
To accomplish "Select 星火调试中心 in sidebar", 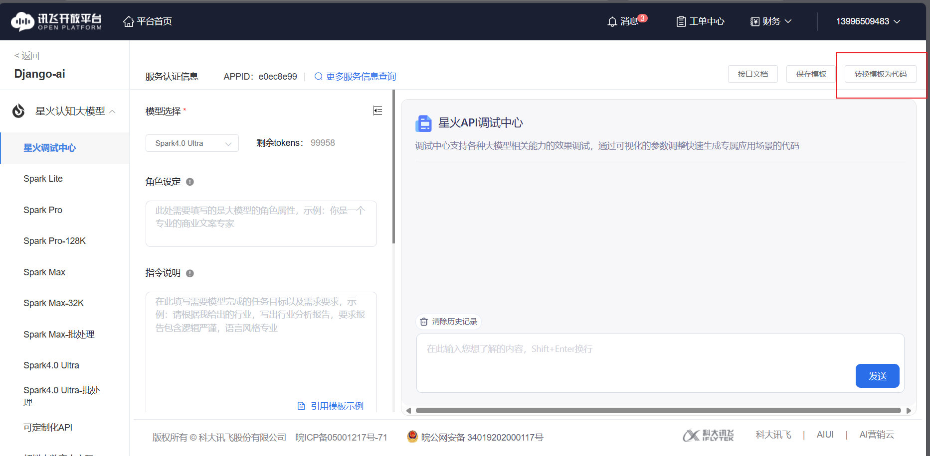I will 65,148.
